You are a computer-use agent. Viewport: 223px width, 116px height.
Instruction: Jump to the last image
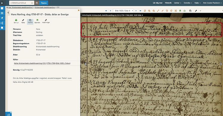[140, 11]
